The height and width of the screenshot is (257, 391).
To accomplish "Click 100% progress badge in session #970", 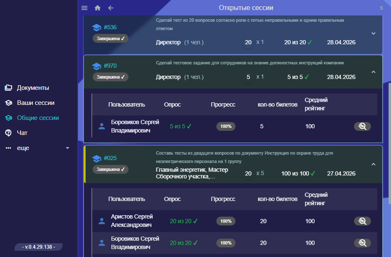I will pyautogui.click(x=226, y=126).
